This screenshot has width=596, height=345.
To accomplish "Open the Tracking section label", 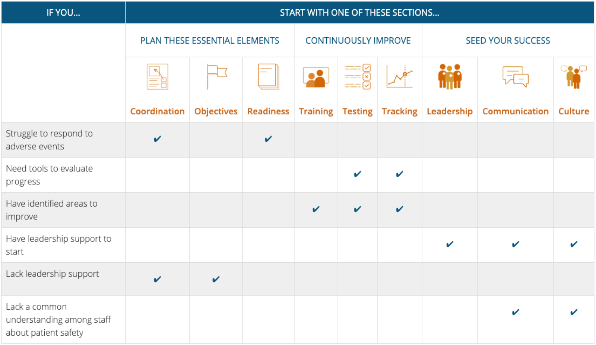I will [x=399, y=111].
